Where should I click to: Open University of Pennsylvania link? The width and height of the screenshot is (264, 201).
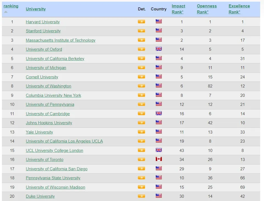pyautogui.click(x=50, y=104)
